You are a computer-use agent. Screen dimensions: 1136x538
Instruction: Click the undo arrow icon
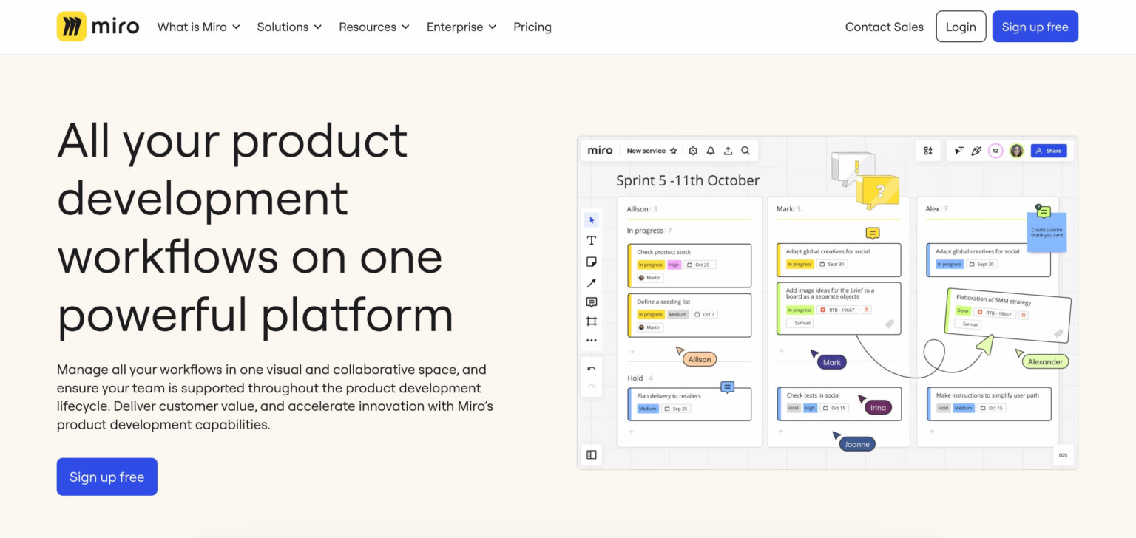(x=591, y=368)
